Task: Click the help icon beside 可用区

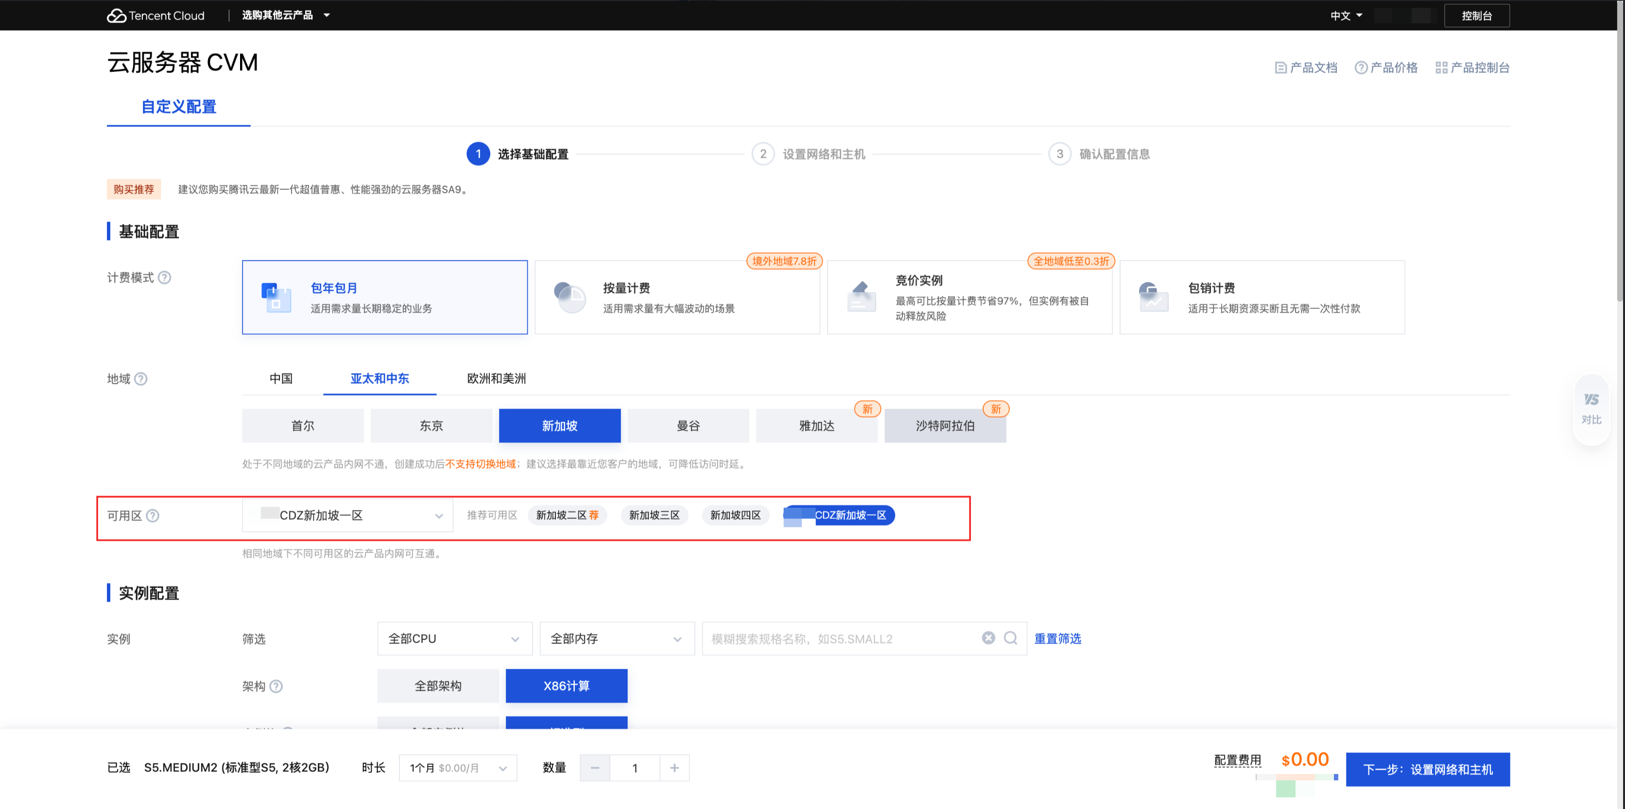Action: coord(153,516)
